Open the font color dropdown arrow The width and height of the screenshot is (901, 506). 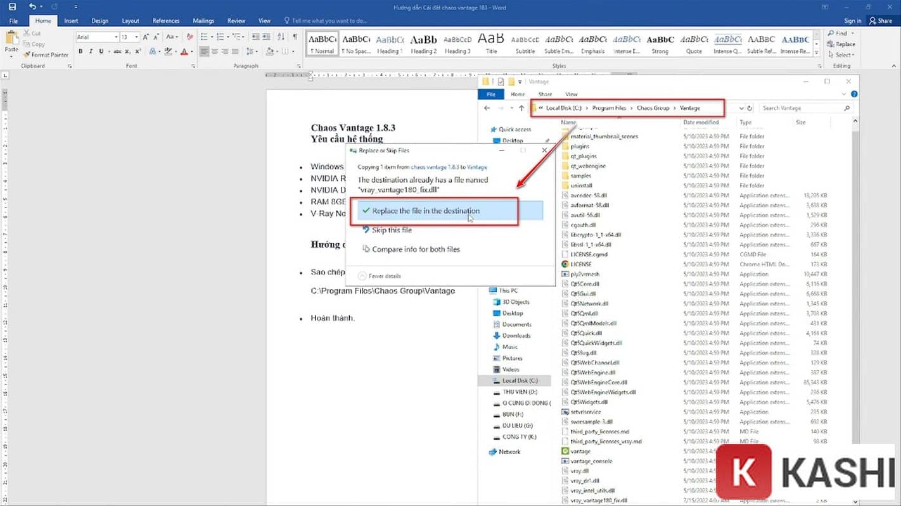tap(191, 51)
